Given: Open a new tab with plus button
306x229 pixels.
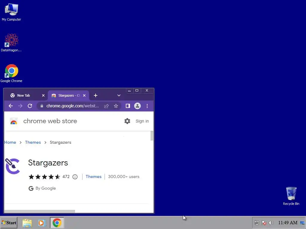Looking at the screenshot, I should point(95,95).
